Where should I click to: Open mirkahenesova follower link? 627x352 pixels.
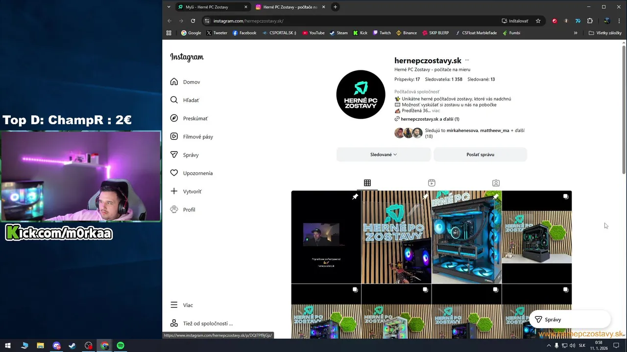462,131
